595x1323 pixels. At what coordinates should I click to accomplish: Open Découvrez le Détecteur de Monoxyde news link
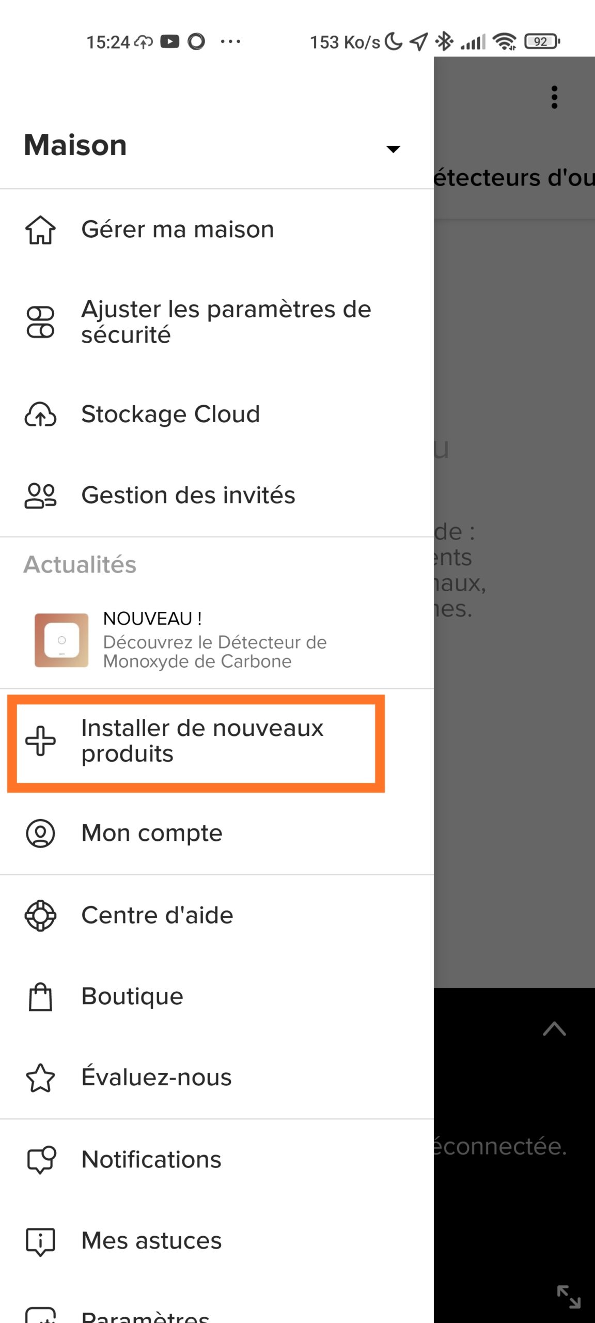[x=215, y=652]
